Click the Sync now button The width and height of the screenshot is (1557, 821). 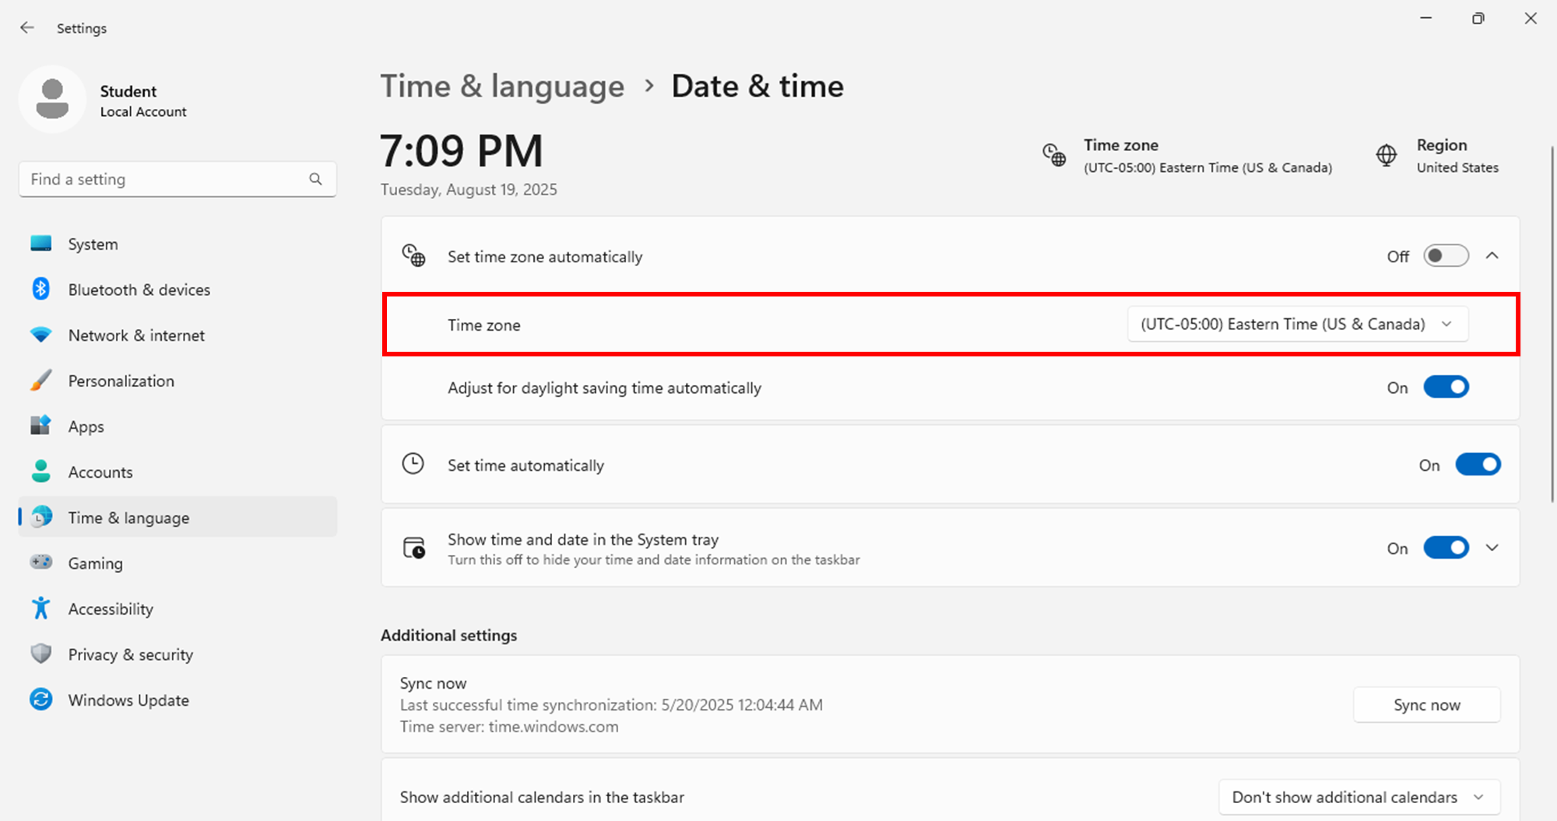click(1426, 705)
